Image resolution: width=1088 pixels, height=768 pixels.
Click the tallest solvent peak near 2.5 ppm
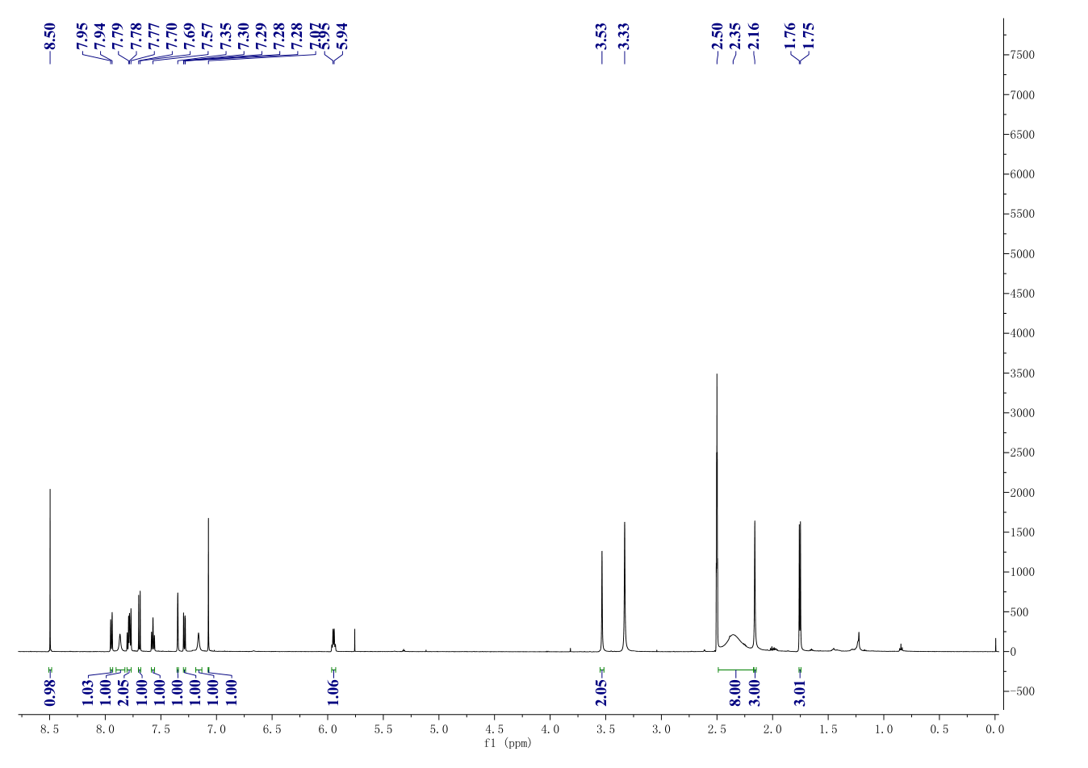pyautogui.click(x=717, y=512)
